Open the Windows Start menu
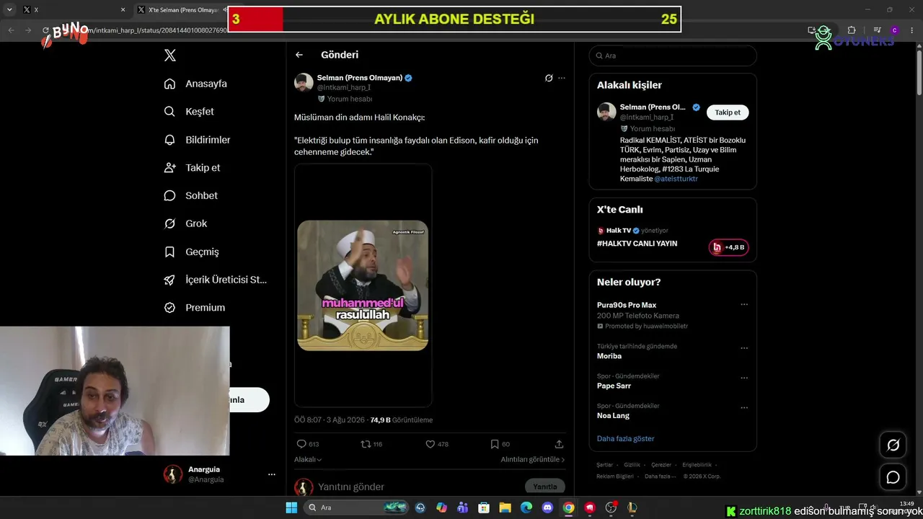 [291, 507]
